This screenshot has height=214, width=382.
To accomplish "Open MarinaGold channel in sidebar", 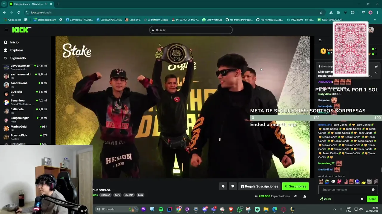I will click(x=25, y=128).
